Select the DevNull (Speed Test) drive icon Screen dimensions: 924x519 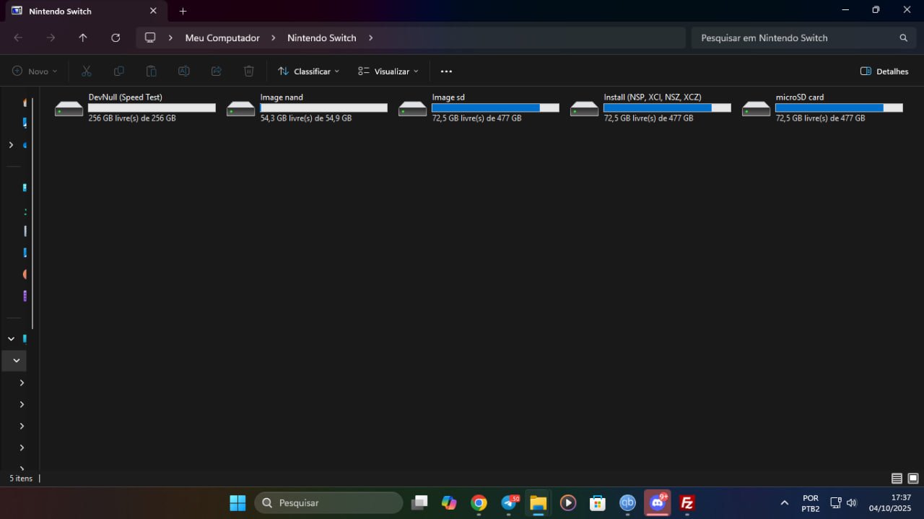(69, 108)
